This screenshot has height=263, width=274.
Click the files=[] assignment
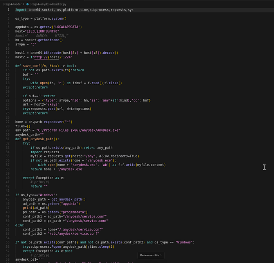pos(23,126)
